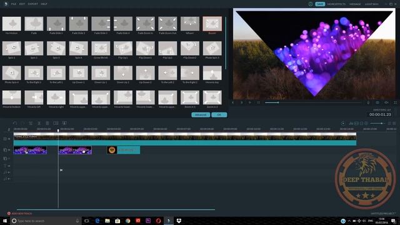Take a snapshot with the camera icon under preview
The width and height of the screenshot is (400, 225).
click(x=377, y=102)
